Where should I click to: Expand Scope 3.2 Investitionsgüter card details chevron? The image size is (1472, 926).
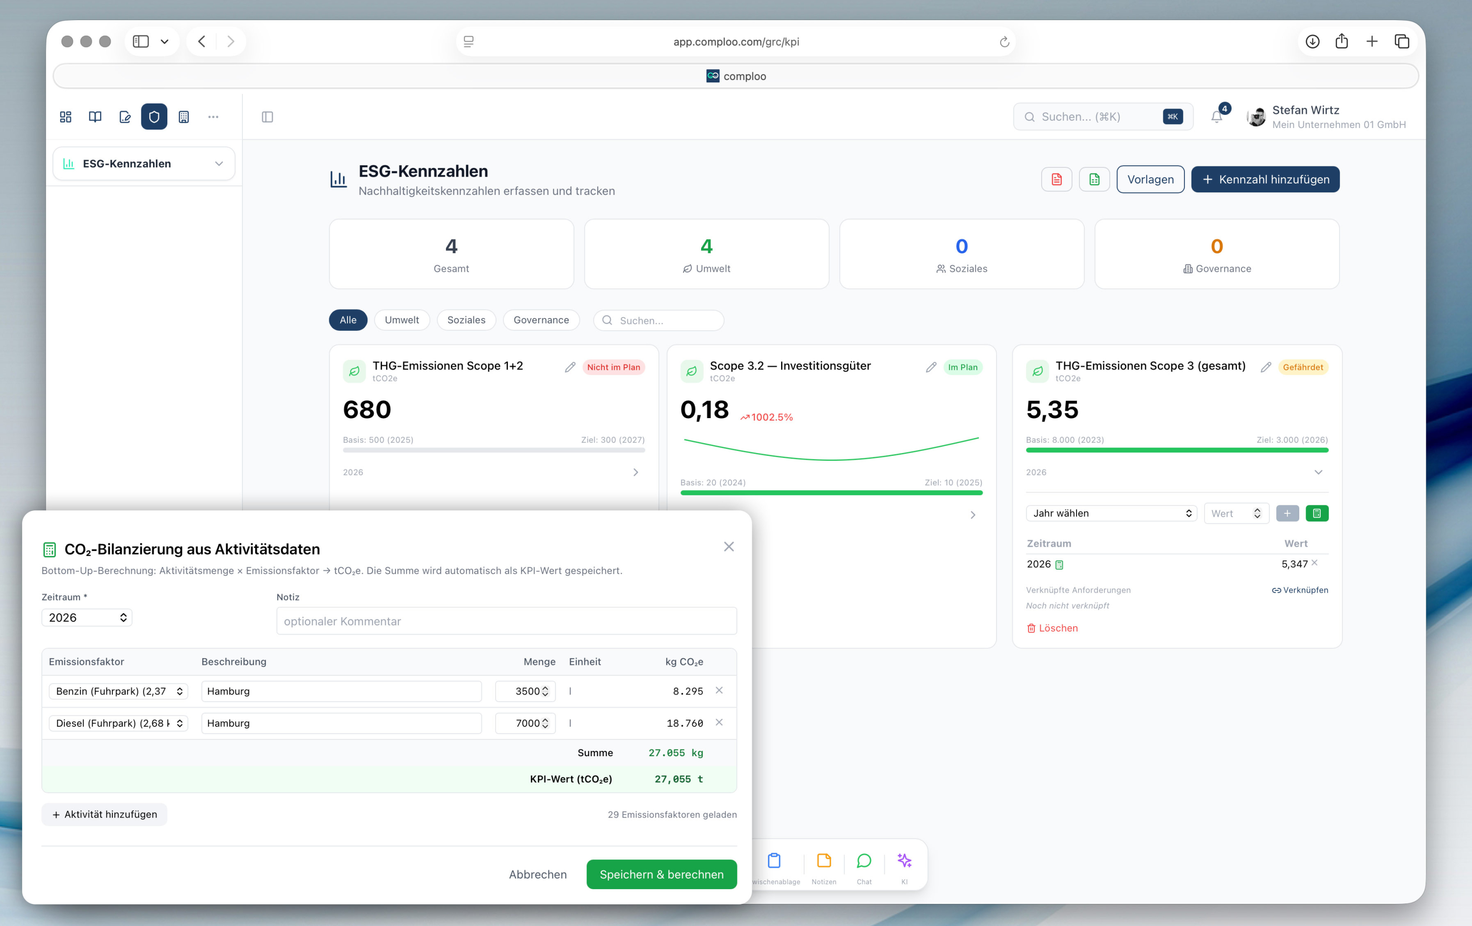click(x=973, y=515)
